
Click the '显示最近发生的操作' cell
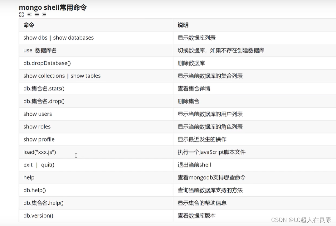255,139
